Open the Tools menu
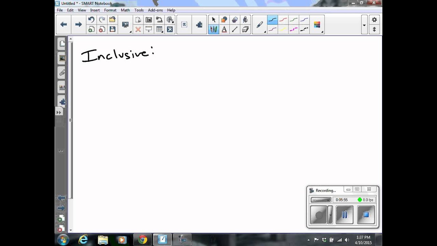The image size is (437, 246). click(x=139, y=10)
